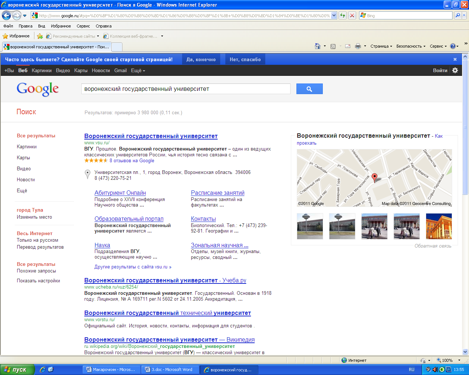Viewport: 469px width, 375px height.
Task: Open the Файл menu
Action: [x=8, y=26]
